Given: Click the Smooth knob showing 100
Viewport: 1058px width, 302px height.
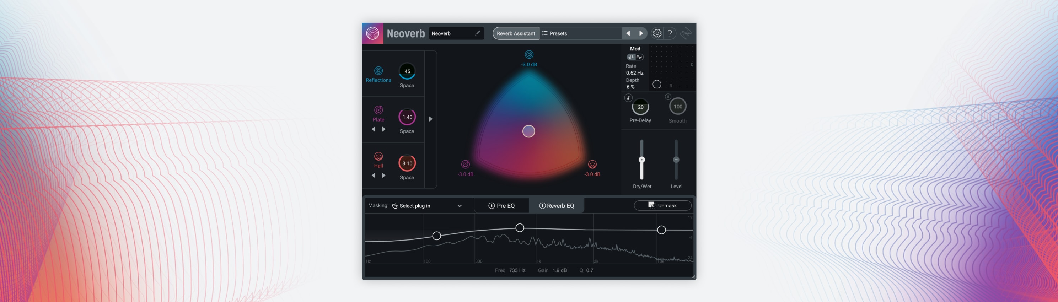Looking at the screenshot, I should [678, 106].
